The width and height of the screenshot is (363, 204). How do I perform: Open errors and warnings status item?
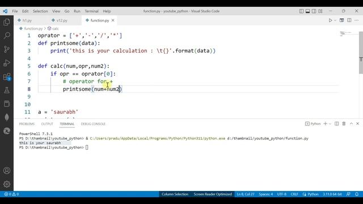pyautogui.click(x=11, y=194)
